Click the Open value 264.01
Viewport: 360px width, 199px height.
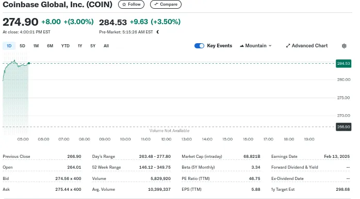[74, 167]
